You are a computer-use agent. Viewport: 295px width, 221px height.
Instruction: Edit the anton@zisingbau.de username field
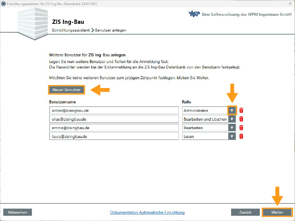(114, 110)
